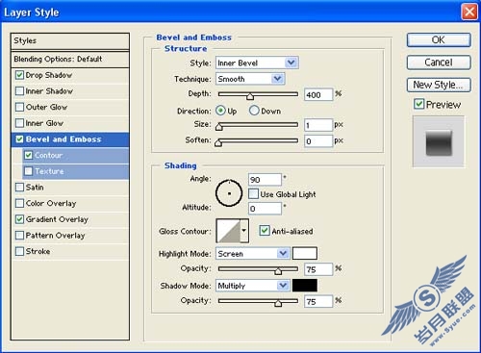Image resolution: width=481 pixels, height=353 pixels.
Task: Enable the Inner Glow checkbox
Action: click(19, 123)
